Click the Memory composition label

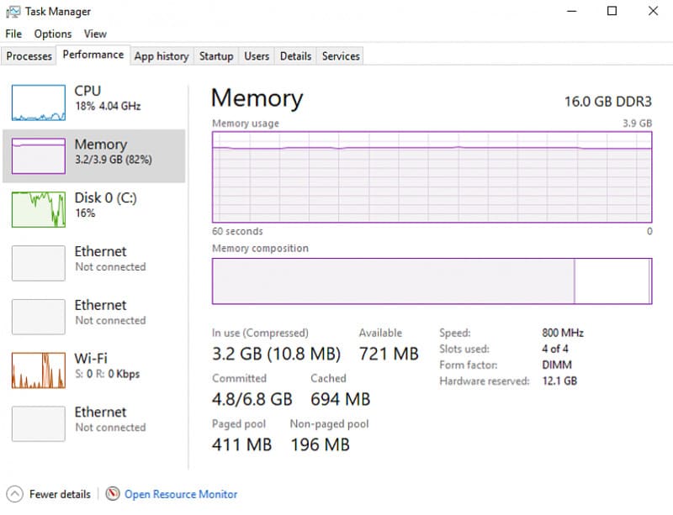(260, 249)
